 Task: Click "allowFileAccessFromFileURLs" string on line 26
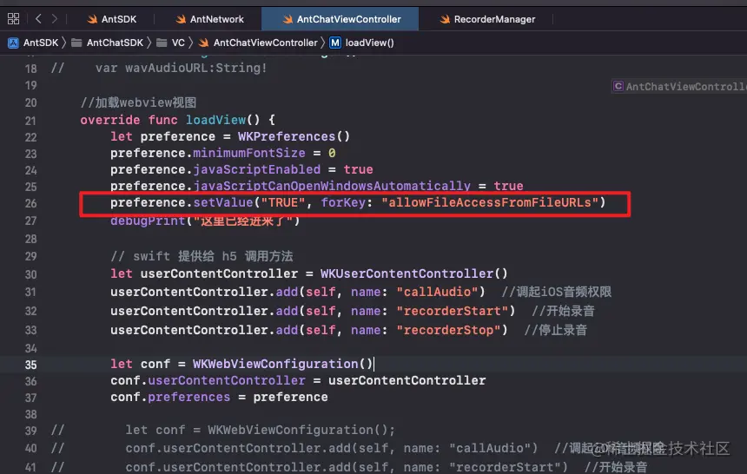(x=490, y=202)
